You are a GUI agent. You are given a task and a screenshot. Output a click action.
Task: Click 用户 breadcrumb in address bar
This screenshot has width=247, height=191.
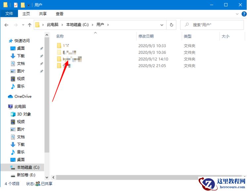coord(100,25)
